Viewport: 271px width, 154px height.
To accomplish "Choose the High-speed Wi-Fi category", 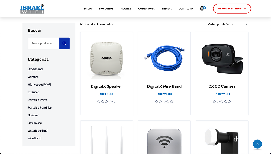I will [39, 85].
